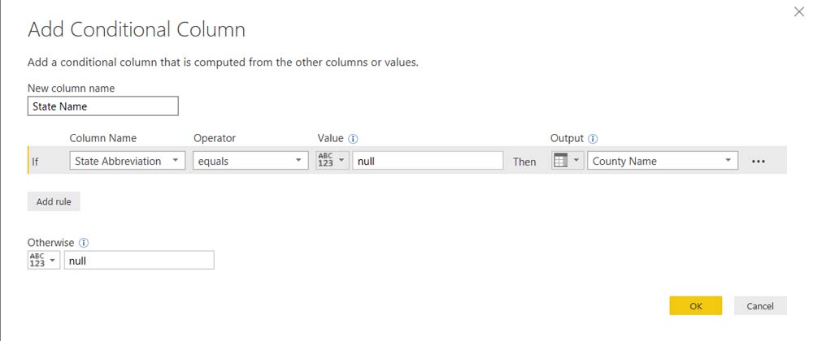Image resolution: width=813 pixels, height=341 pixels.
Task: Click the Cancel button
Action: click(x=760, y=306)
